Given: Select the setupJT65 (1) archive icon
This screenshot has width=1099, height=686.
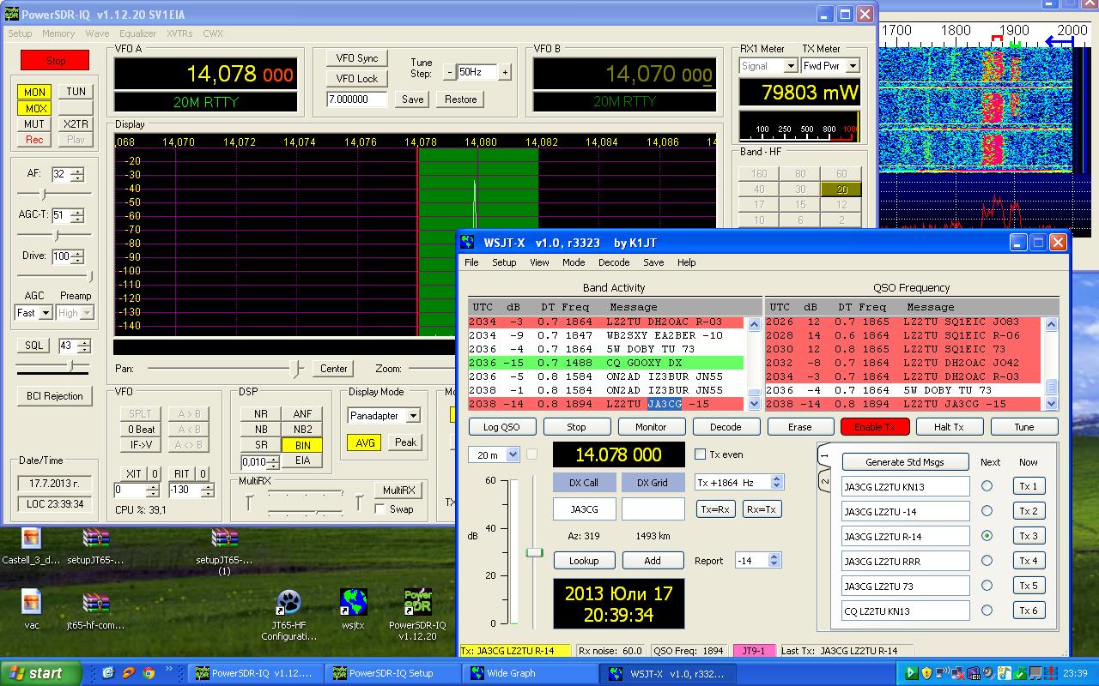Looking at the screenshot, I should tap(224, 538).
